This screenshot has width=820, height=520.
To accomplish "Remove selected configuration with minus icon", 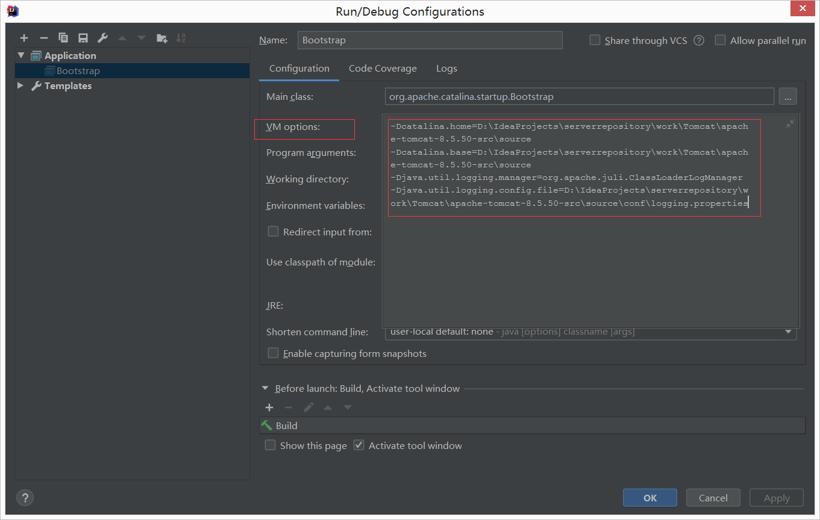I will coord(43,38).
